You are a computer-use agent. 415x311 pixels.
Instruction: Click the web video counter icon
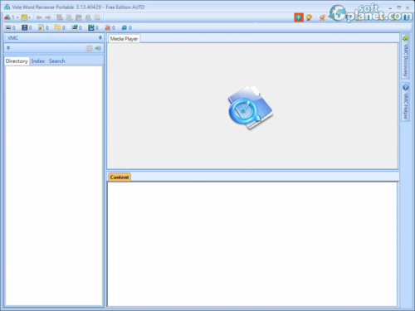point(91,27)
